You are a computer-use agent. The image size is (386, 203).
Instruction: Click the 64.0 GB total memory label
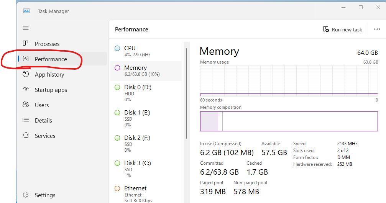point(367,52)
